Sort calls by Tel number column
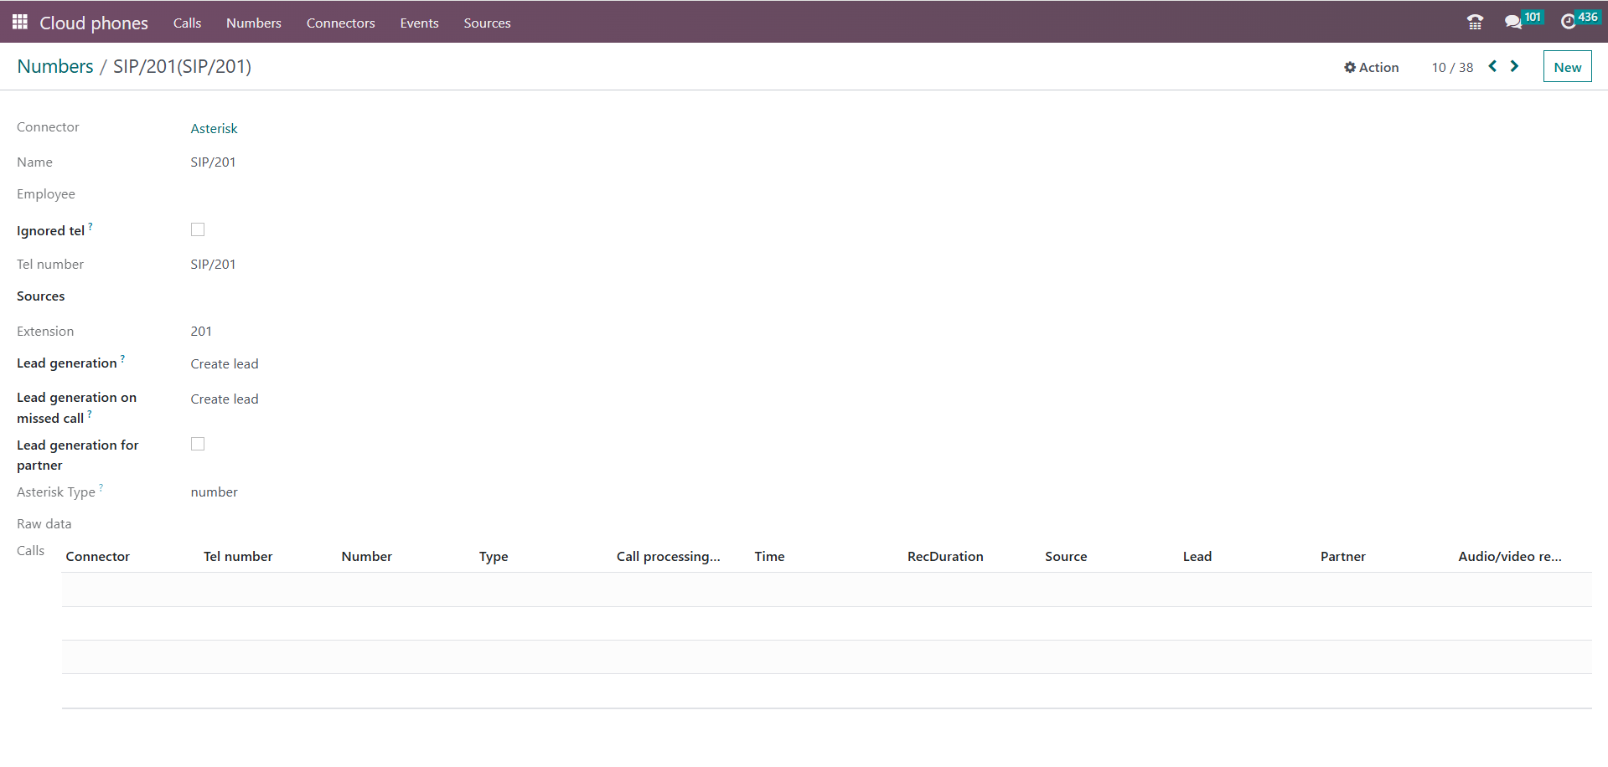 (x=238, y=556)
